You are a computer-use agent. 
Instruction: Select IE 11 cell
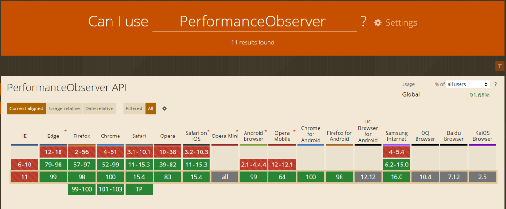coord(24,177)
